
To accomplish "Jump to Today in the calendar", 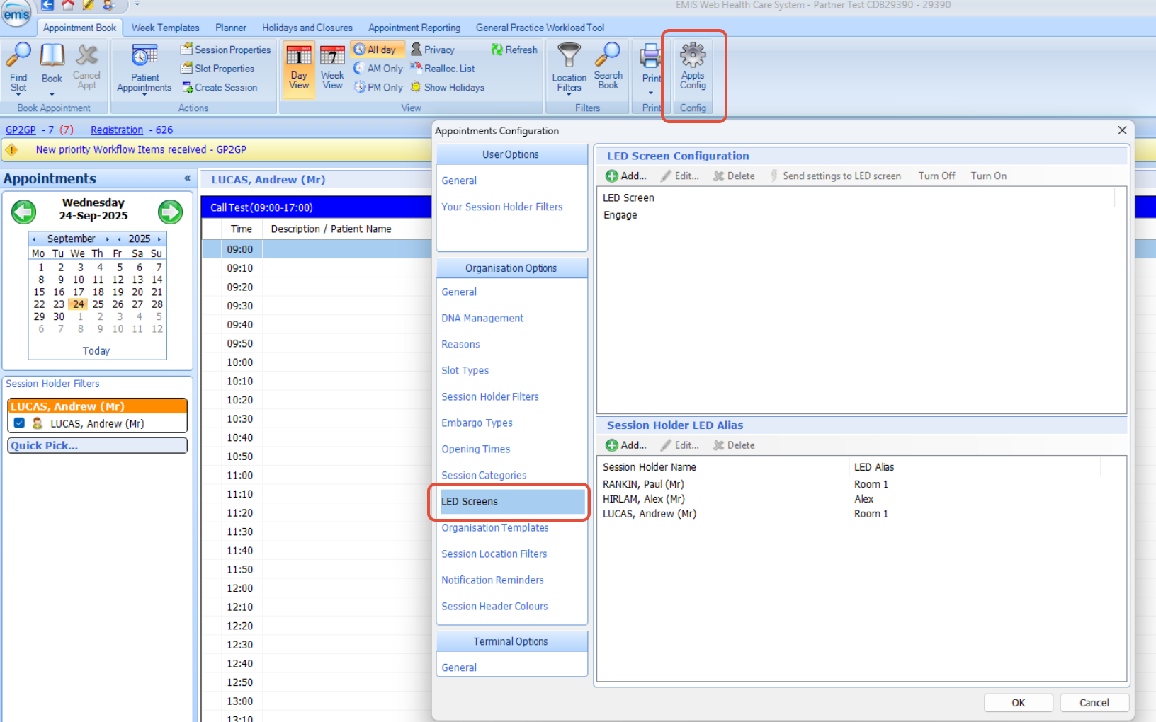I will click(96, 351).
